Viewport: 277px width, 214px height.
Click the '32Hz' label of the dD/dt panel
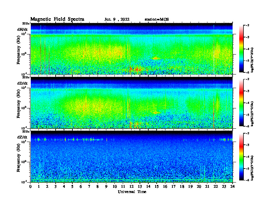pos(26,77)
